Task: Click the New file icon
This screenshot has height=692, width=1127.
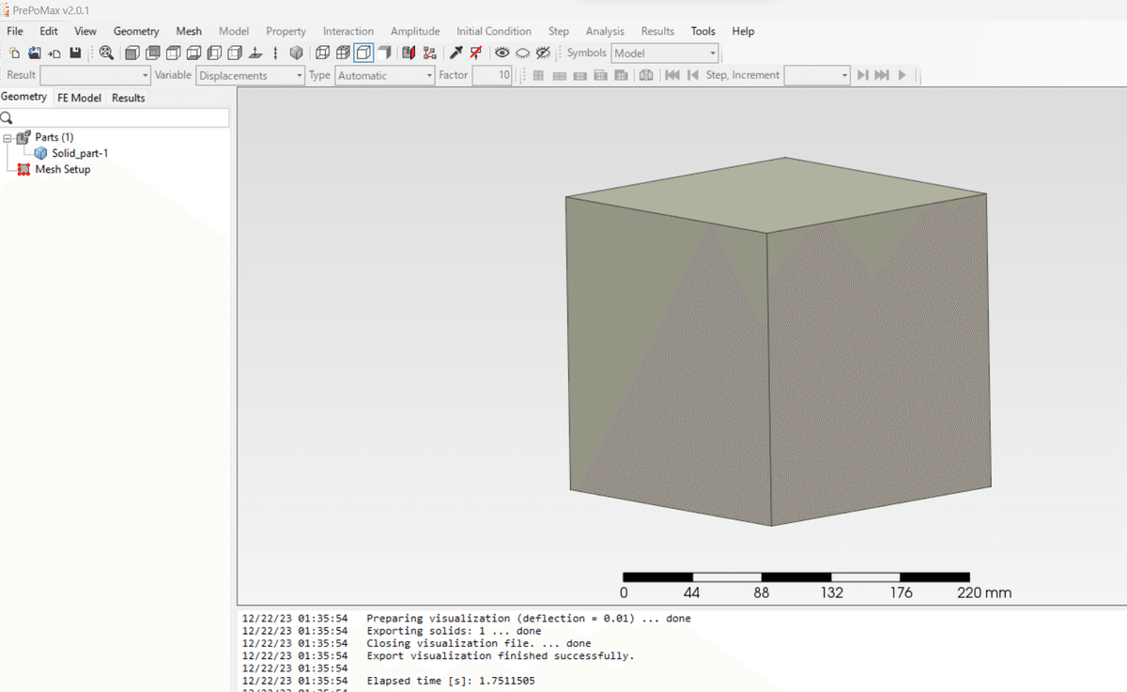Action: coord(14,54)
